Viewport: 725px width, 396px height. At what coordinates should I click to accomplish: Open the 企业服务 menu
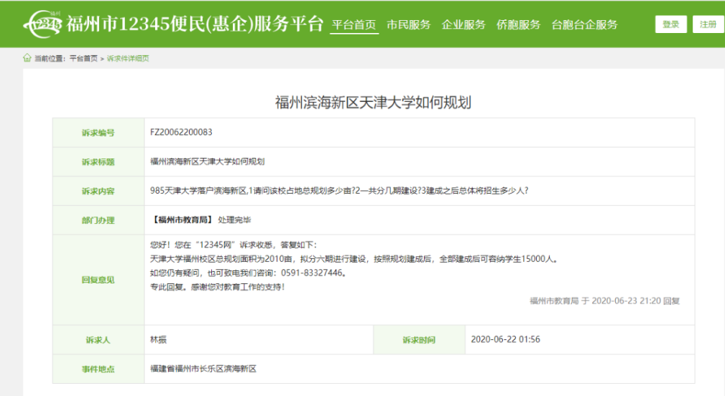click(x=463, y=24)
